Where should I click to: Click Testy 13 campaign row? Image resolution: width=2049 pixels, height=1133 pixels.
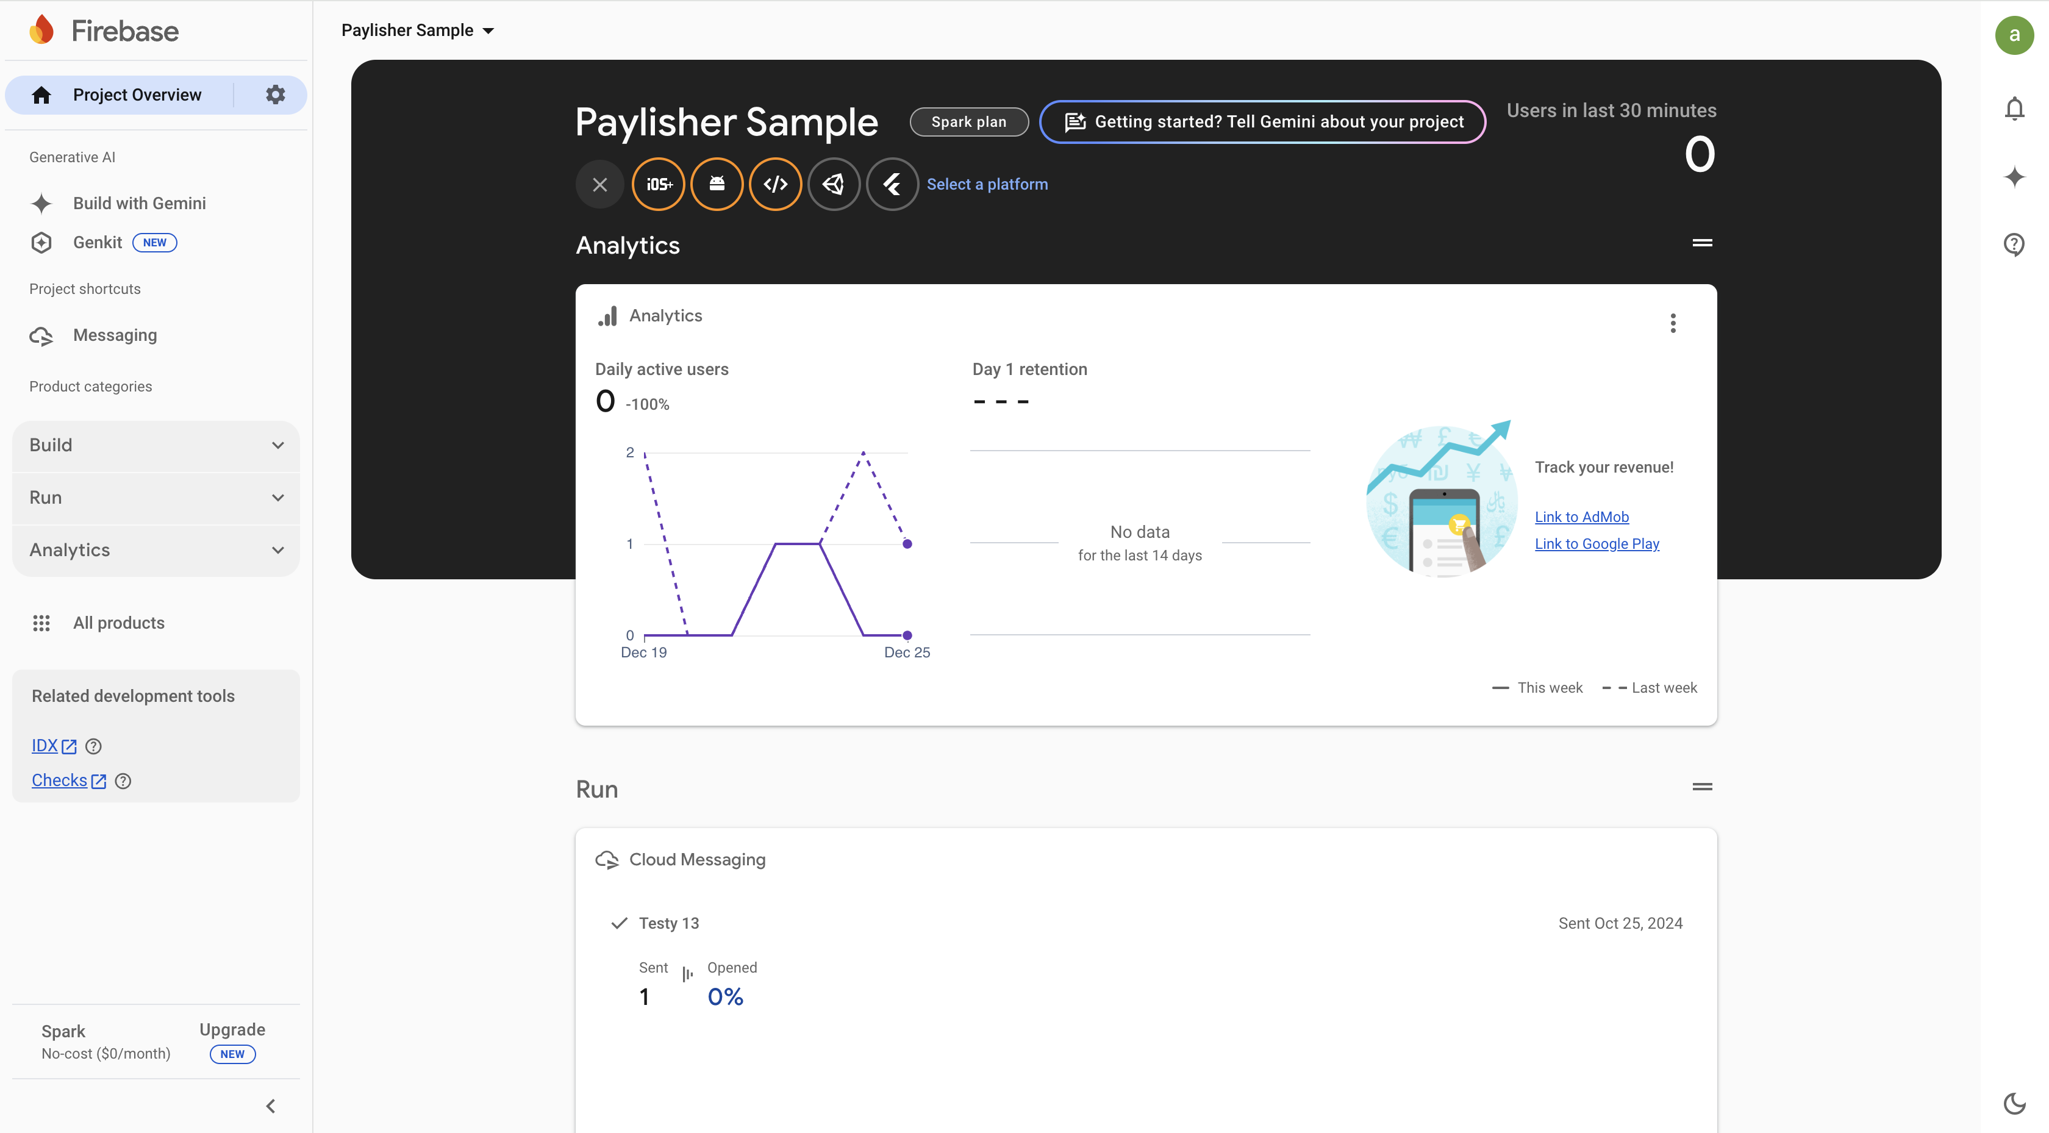(x=1145, y=924)
